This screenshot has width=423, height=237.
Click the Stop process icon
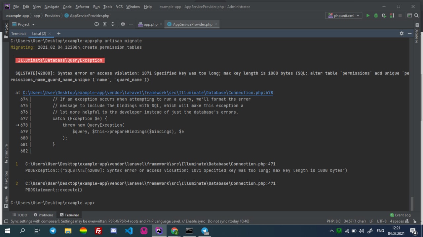click(x=400, y=15)
